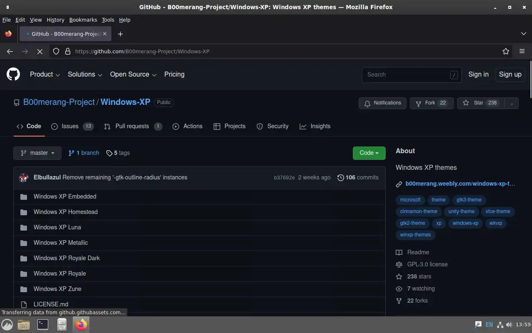Click the tracking protection shield icon
532x333 pixels.
(x=56, y=51)
